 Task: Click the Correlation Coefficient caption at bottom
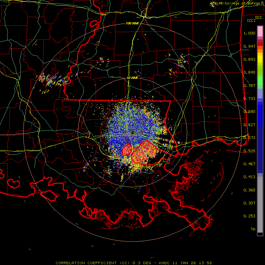click(134, 263)
